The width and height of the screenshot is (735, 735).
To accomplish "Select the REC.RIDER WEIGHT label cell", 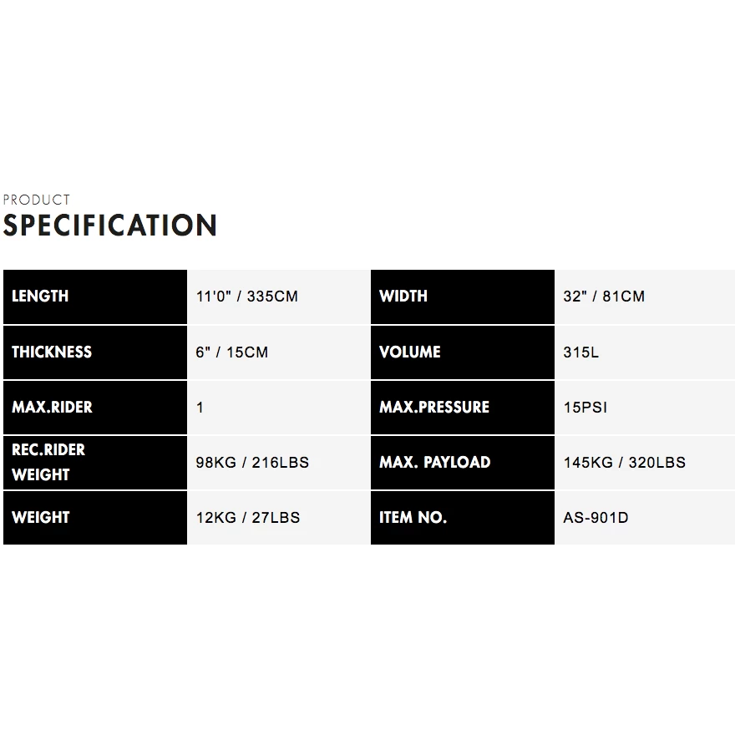I will pos(94,462).
